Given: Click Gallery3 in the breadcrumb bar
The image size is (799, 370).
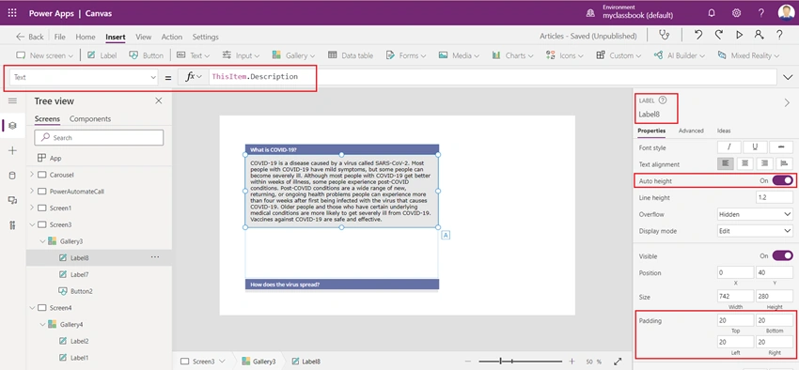Looking at the screenshot, I should point(258,362).
